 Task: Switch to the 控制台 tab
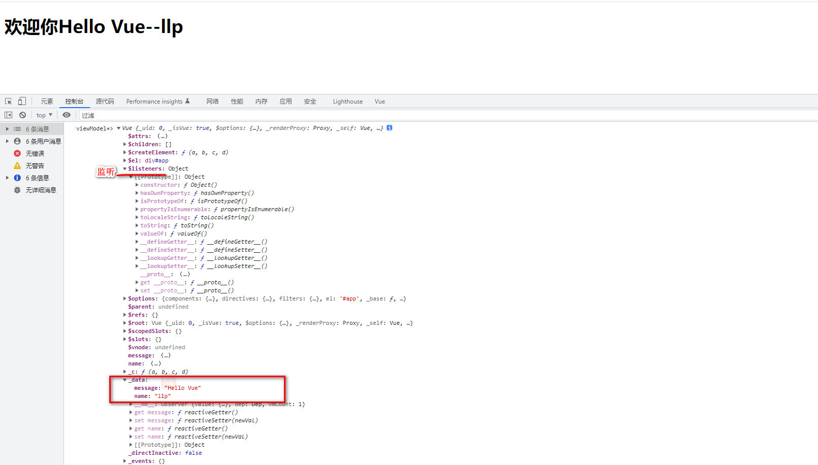(x=74, y=102)
